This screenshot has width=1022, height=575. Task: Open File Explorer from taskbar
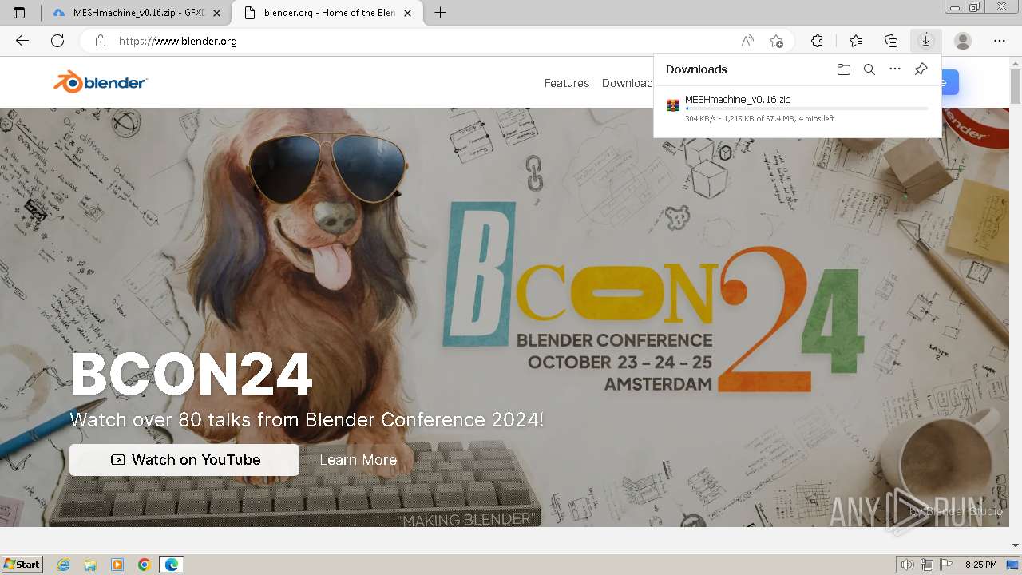90,565
